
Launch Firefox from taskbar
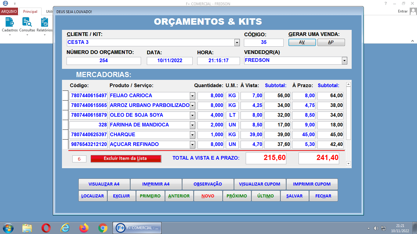click(84, 228)
